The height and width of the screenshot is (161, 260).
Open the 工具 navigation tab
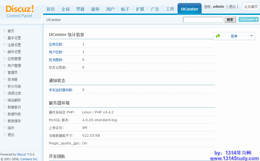pyautogui.click(x=170, y=9)
